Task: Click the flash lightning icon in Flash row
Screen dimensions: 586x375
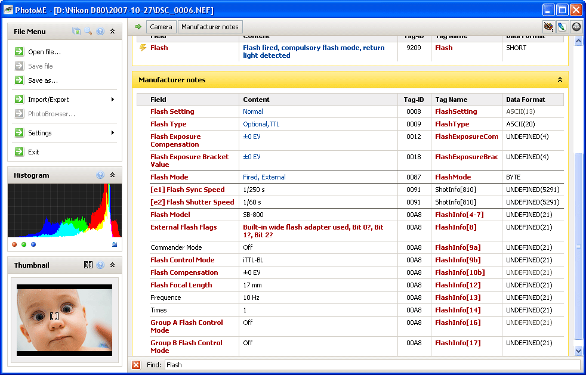Action: pos(143,48)
